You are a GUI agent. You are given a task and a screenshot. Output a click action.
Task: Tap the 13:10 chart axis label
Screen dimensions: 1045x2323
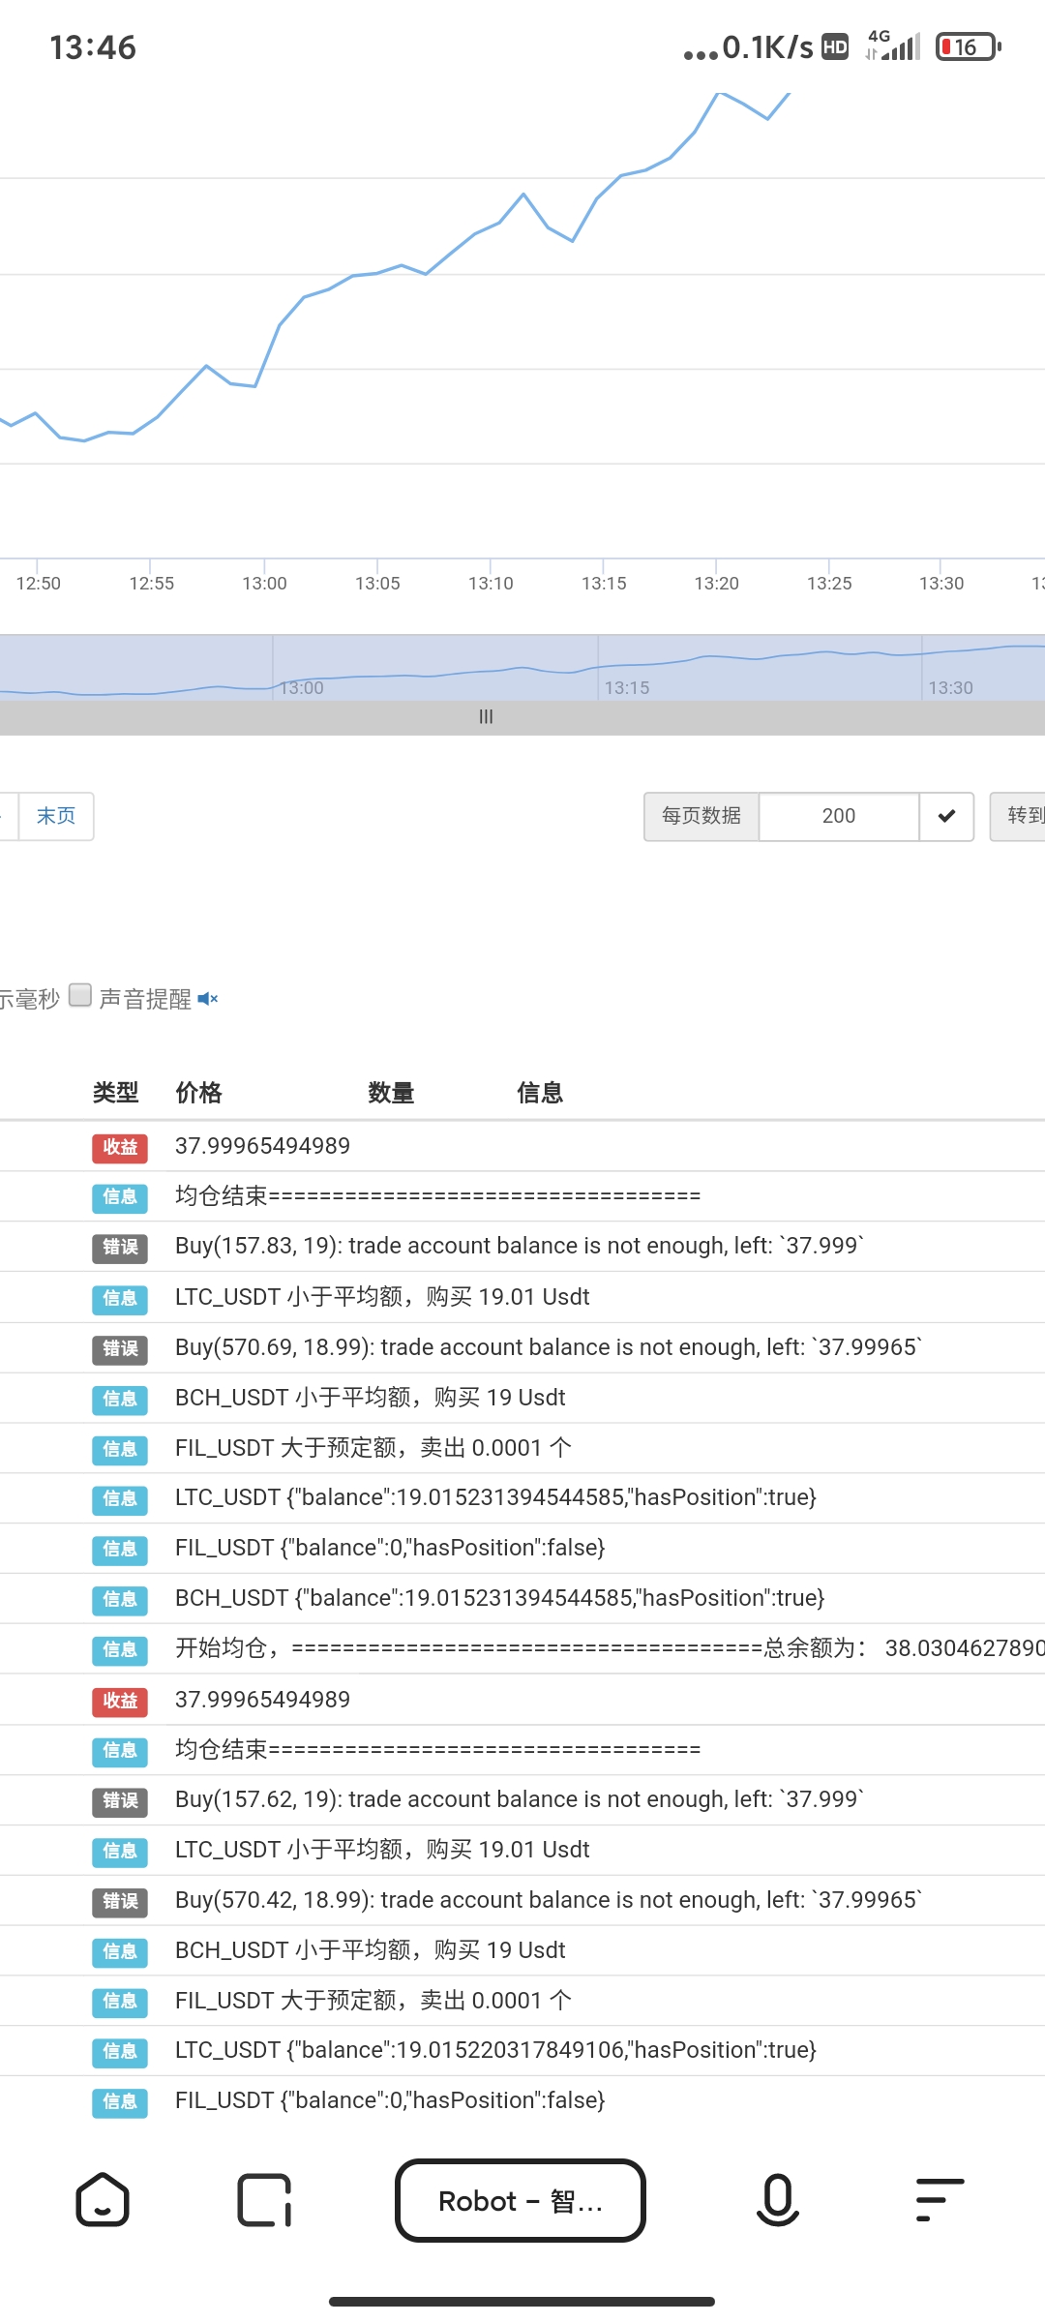tap(491, 584)
